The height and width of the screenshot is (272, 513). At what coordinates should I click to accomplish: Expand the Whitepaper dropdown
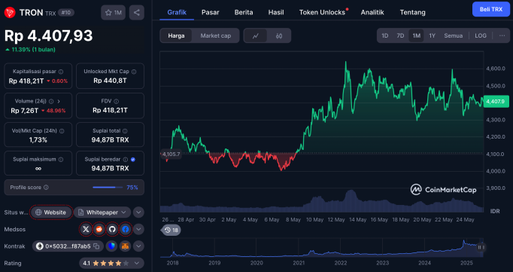point(102,212)
